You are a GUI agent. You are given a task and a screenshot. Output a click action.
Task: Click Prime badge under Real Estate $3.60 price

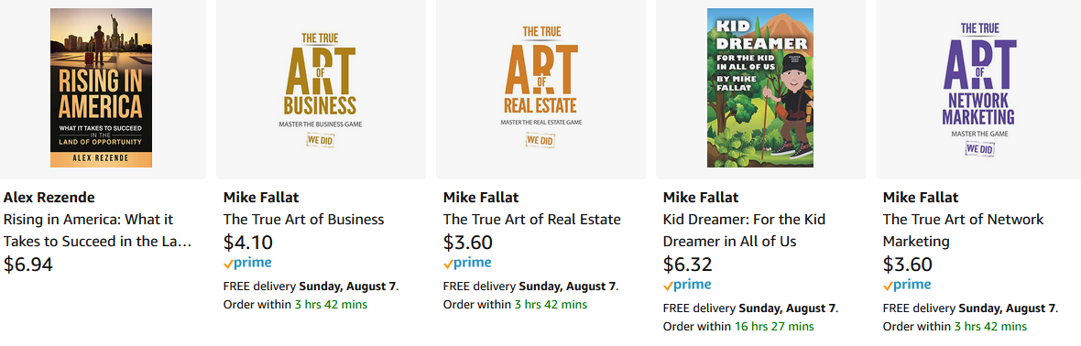pyautogui.click(x=467, y=263)
